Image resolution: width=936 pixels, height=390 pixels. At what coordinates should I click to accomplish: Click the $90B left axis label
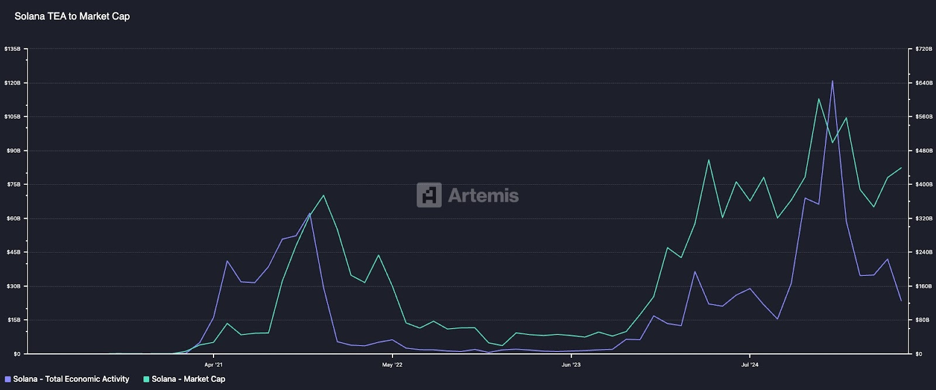(x=13, y=151)
